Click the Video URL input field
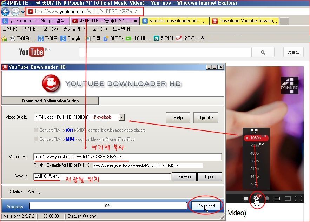The height and width of the screenshot is (222, 310). pyautogui.click(x=127, y=157)
